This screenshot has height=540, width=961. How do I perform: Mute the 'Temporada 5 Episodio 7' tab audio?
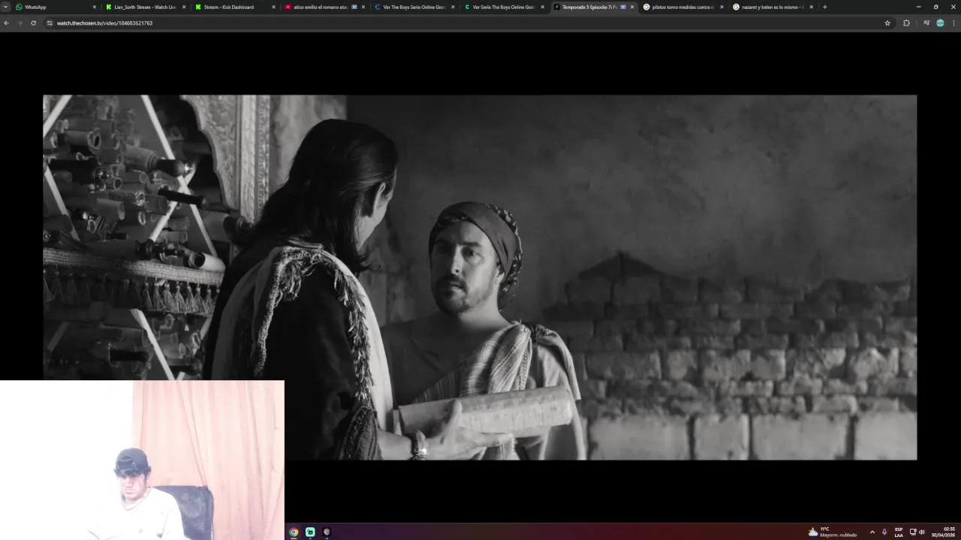click(x=623, y=7)
